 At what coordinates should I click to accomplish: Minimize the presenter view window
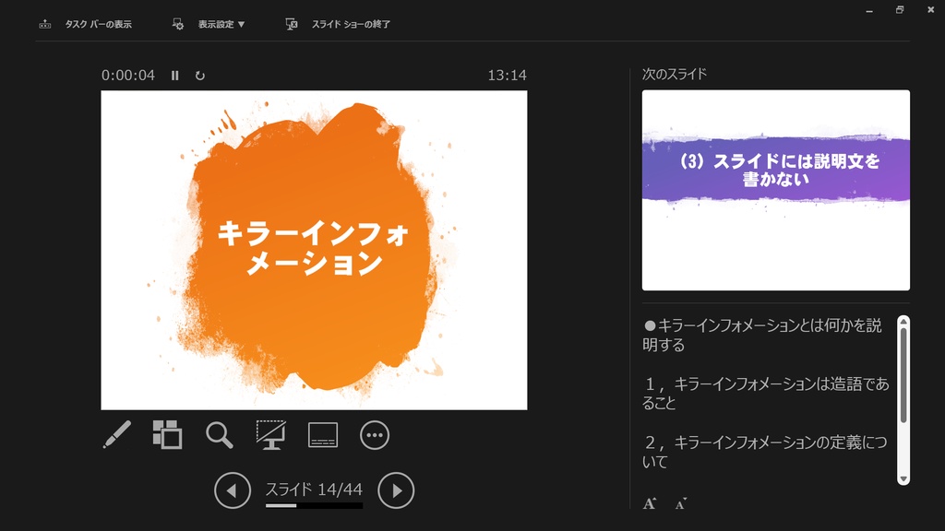click(x=869, y=10)
